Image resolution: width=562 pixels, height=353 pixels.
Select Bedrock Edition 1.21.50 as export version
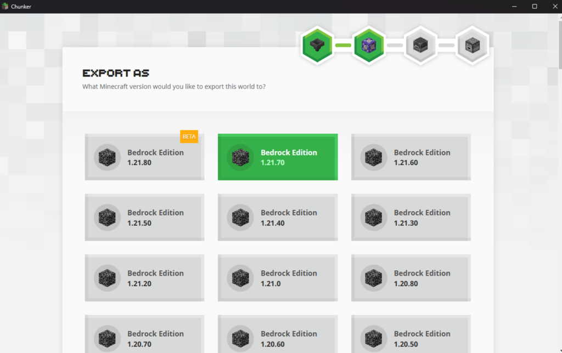point(144,217)
